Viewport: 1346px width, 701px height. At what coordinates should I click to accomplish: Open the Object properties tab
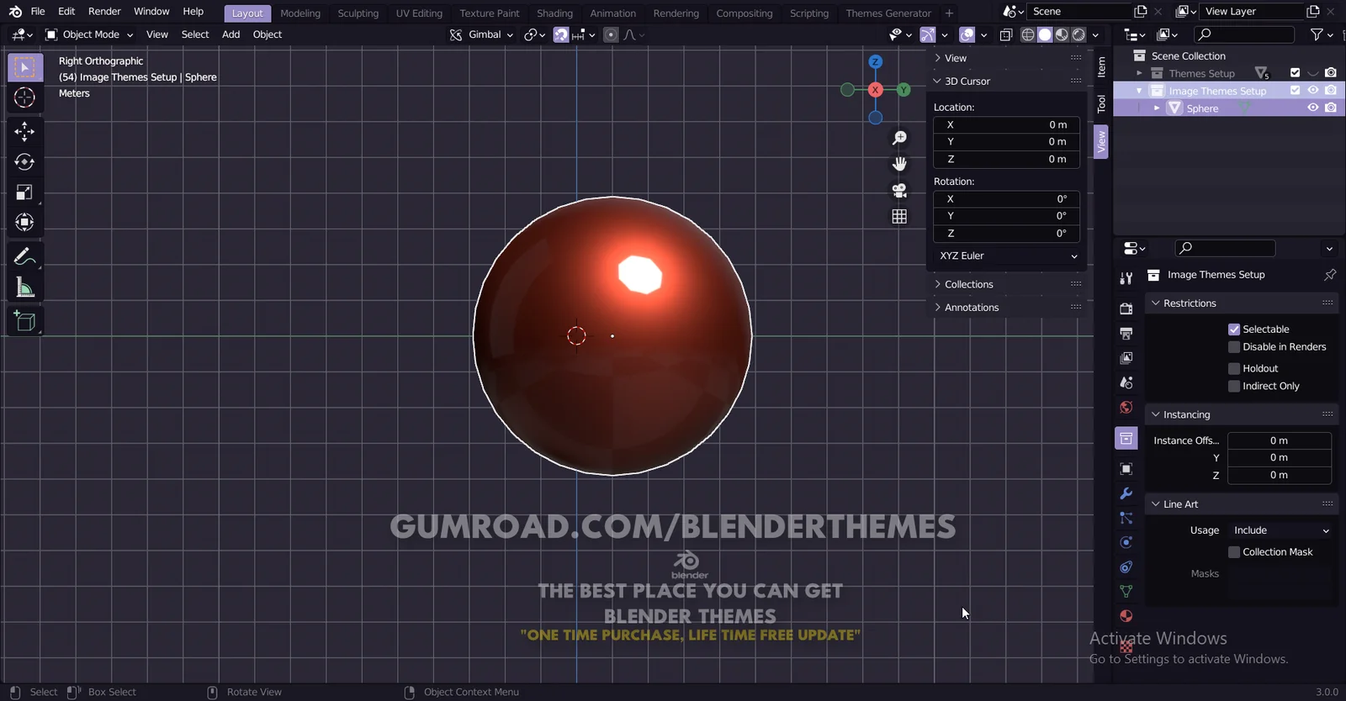tap(1126, 469)
